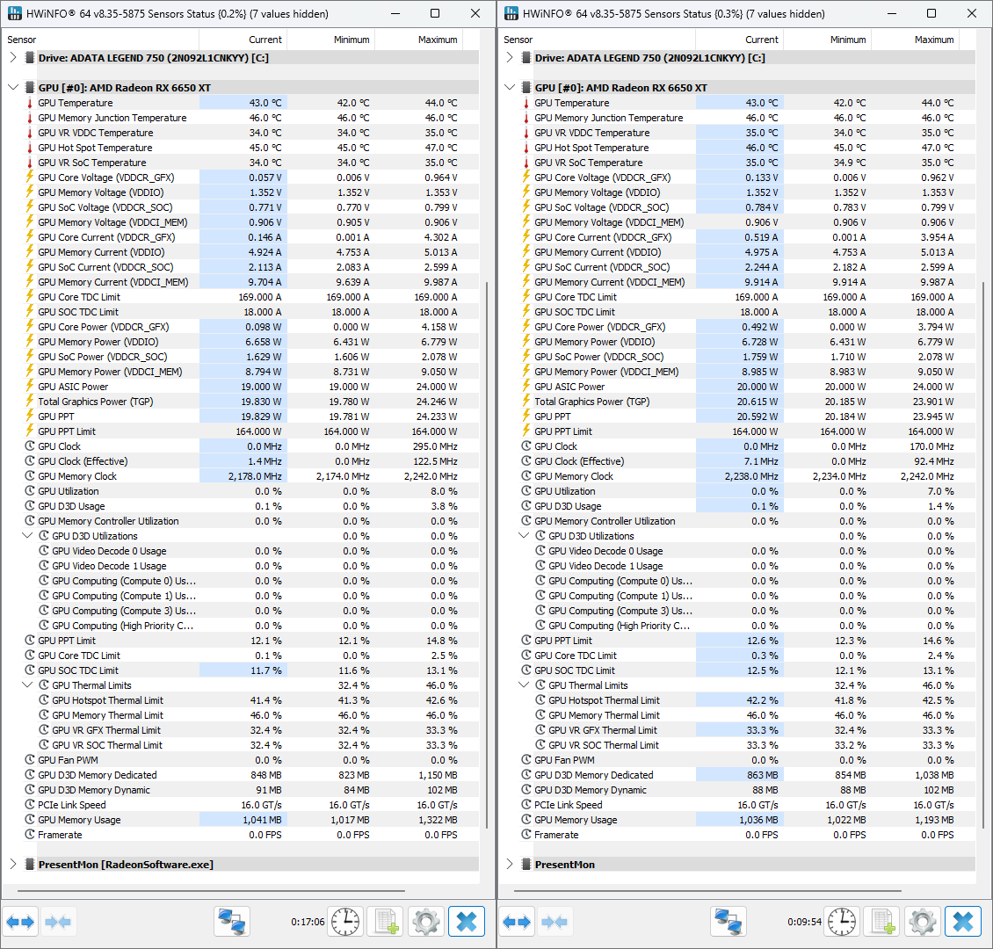
Task: Collapse GPU Thermal Limits in left window
Action: 27,685
